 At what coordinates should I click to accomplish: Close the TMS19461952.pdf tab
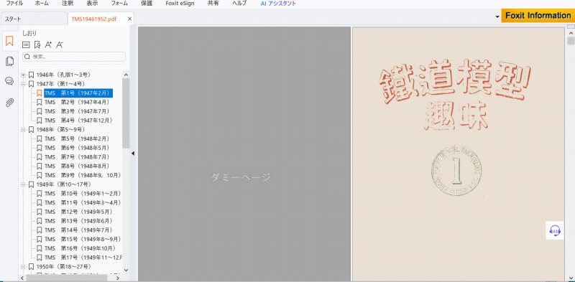point(129,19)
